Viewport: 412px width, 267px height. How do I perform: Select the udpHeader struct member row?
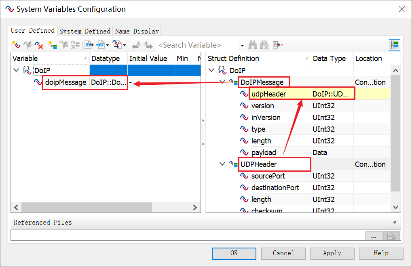pos(268,94)
